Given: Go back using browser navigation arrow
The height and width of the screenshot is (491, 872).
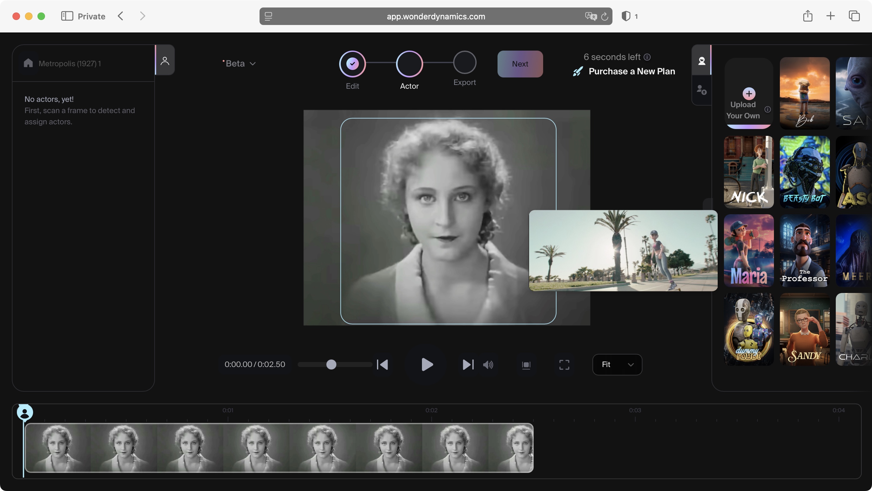Looking at the screenshot, I should [121, 16].
